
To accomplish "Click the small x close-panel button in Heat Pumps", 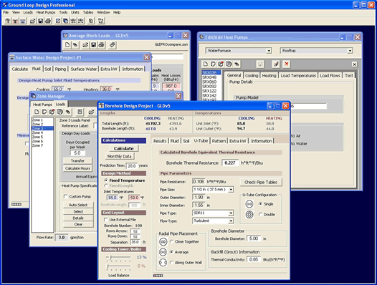I will tap(354, 64).
